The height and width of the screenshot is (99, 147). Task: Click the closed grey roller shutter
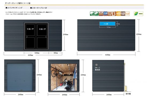(x=20, y=77)
